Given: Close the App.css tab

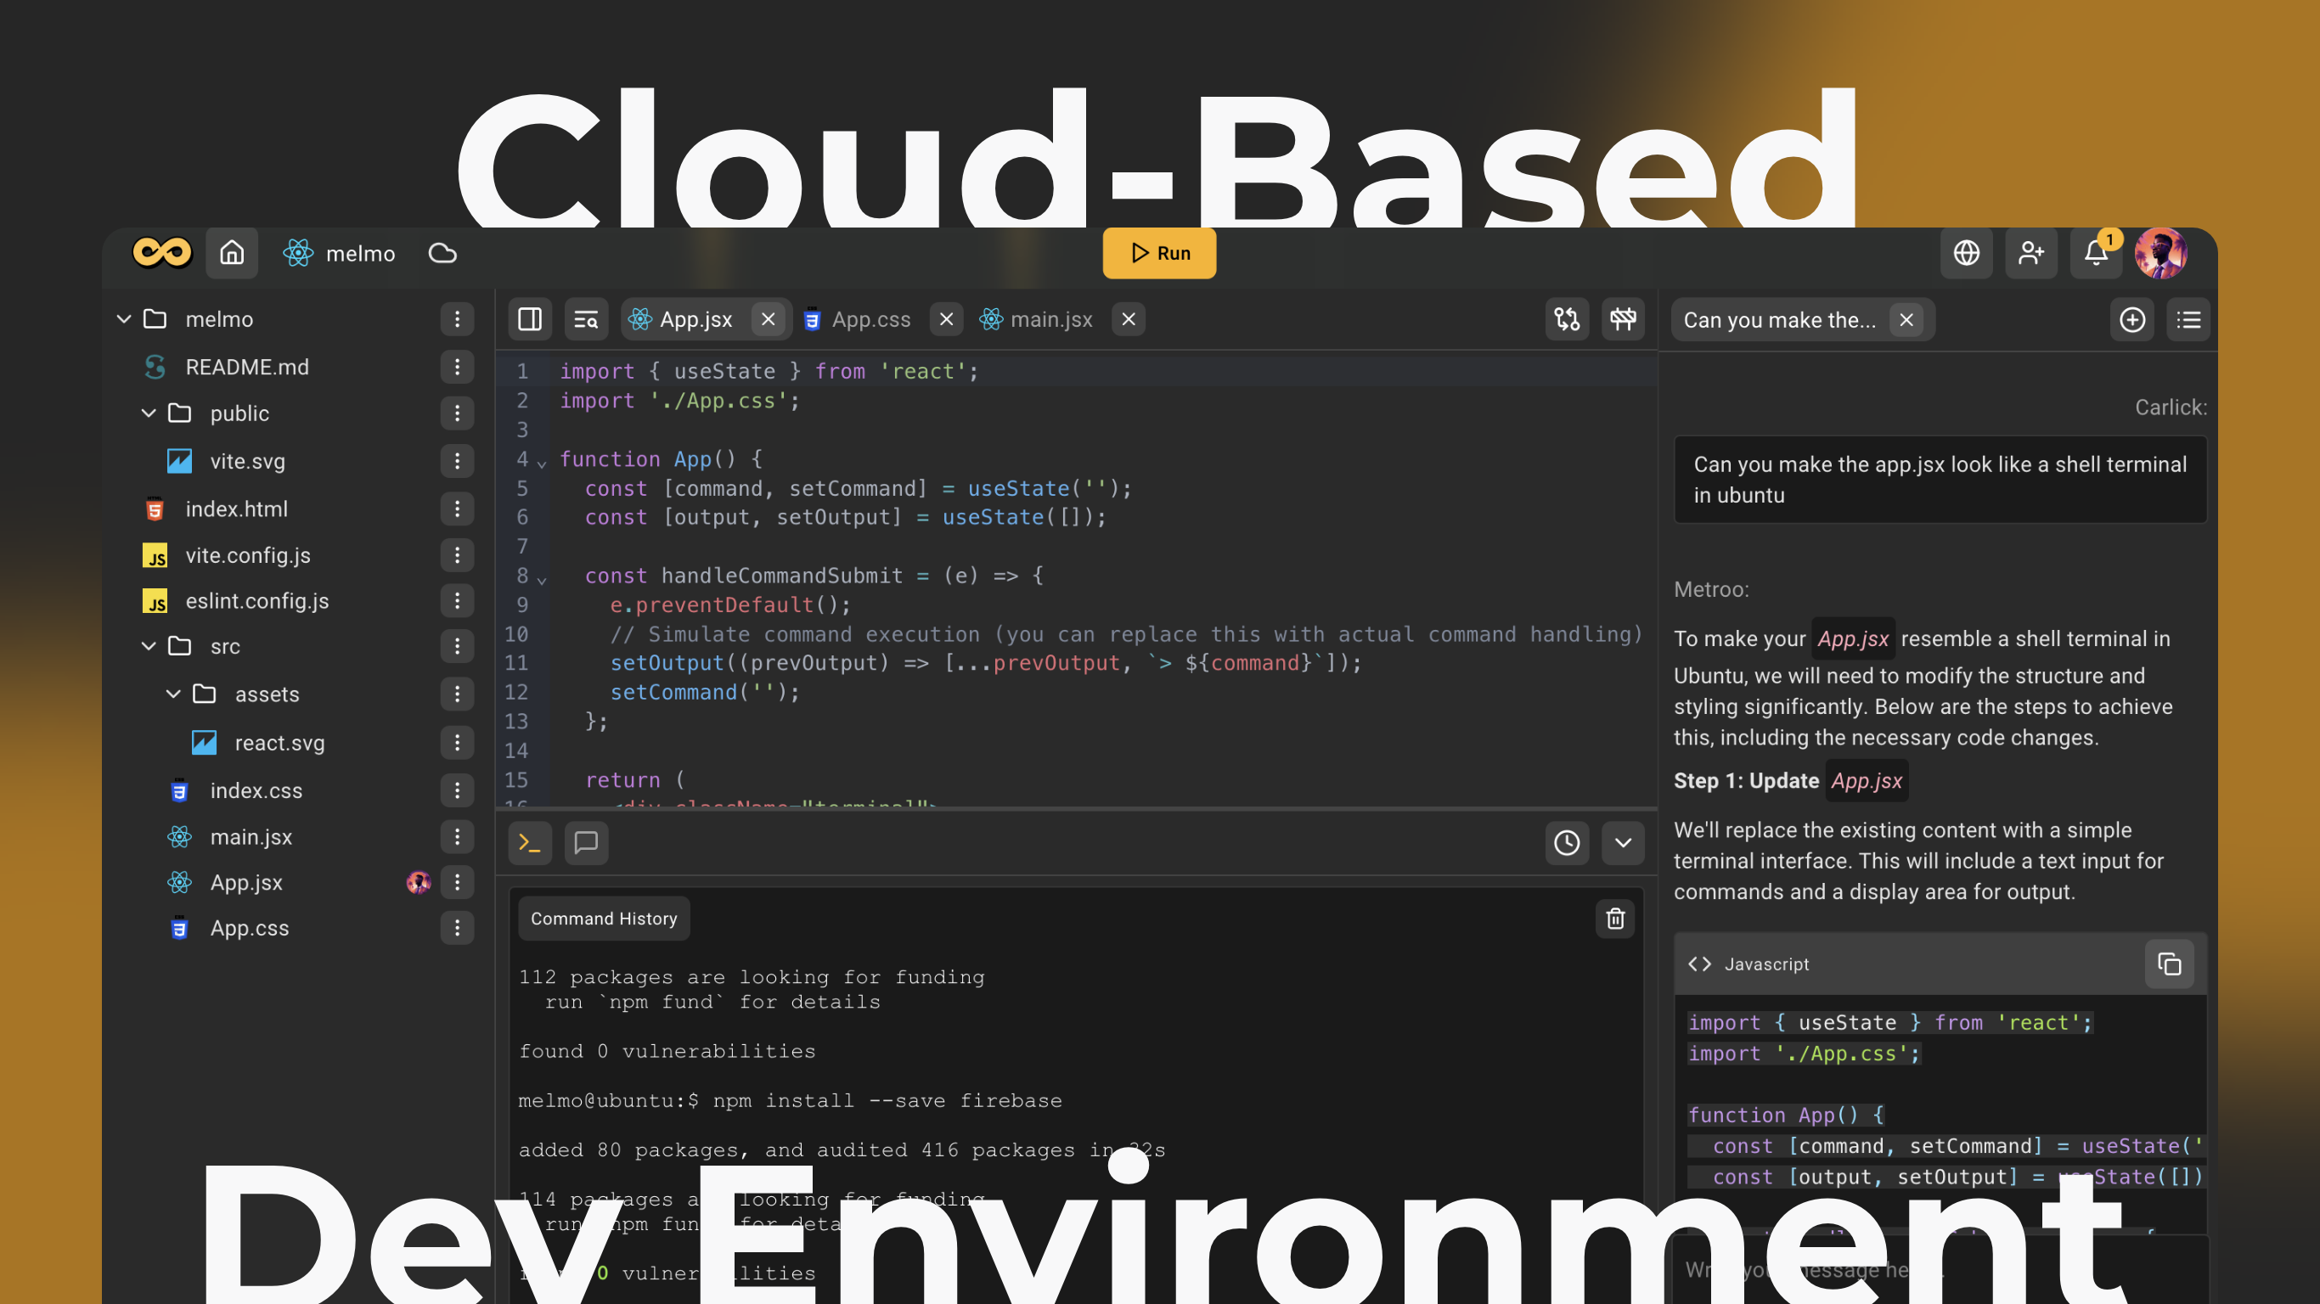Looking at the screenshot, I should pyautogui.click(x=947, y=319).
